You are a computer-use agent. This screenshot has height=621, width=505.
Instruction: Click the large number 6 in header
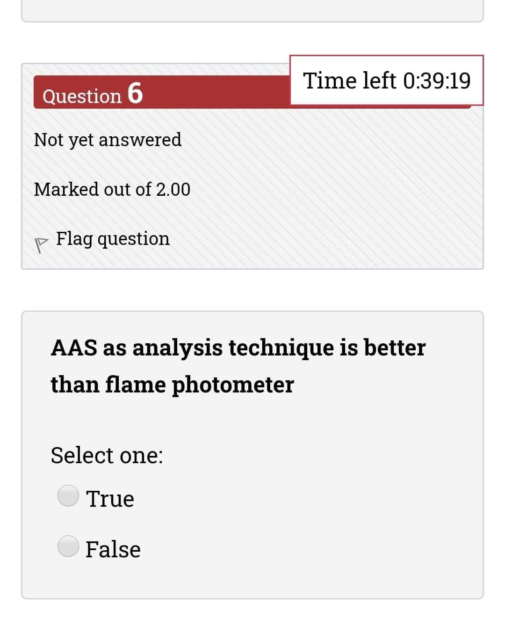click(135, 92)
